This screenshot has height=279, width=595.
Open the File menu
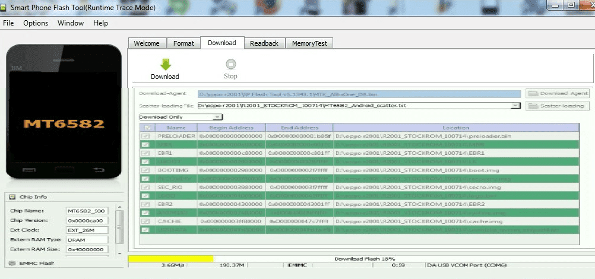[8, 23]
